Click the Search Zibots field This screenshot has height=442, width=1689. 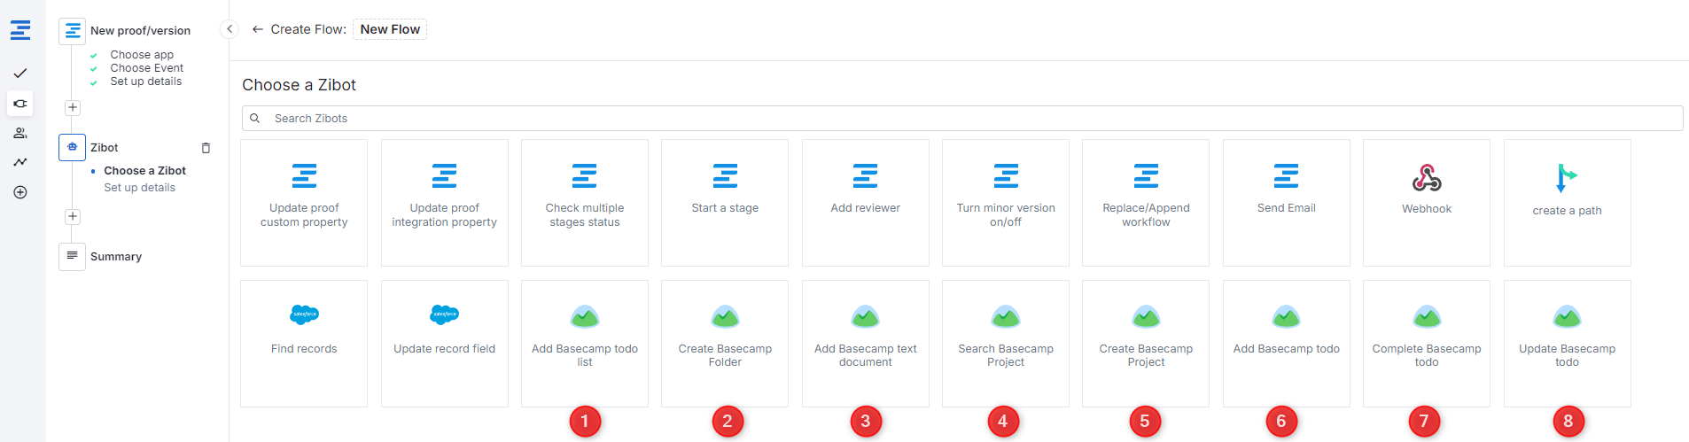coord(961,119)
